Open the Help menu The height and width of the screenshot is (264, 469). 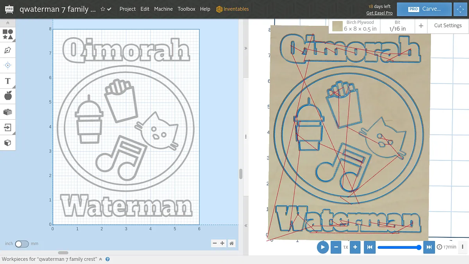pyautogui.click(x=205, y=9)
